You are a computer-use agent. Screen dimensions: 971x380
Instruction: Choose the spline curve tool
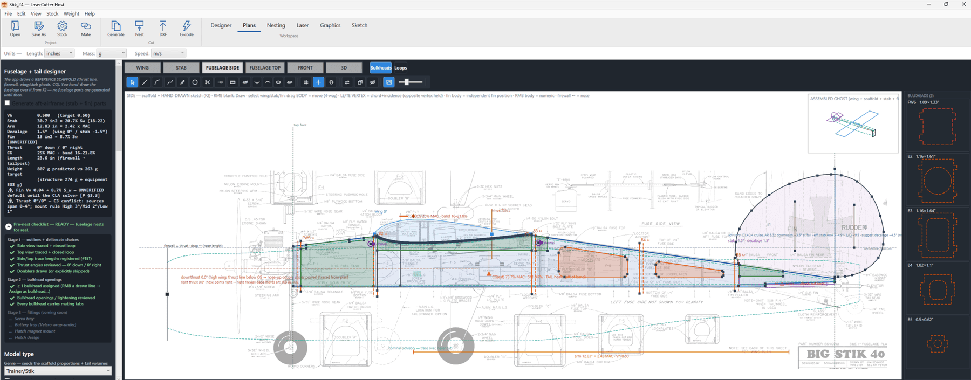(170, 82)
